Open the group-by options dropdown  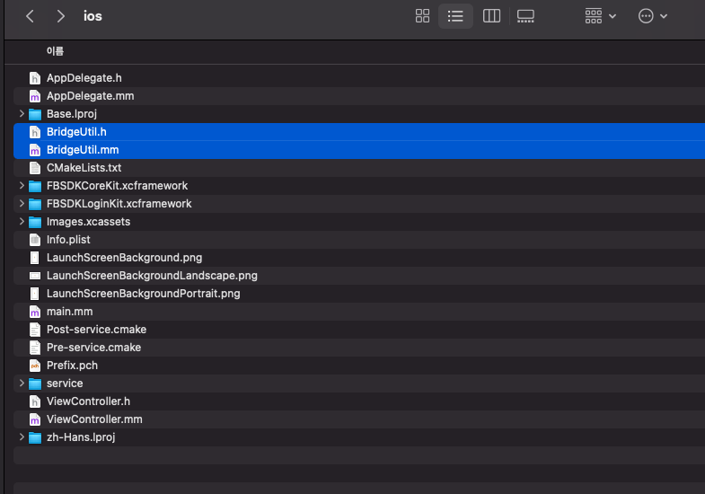coord(600,16)
